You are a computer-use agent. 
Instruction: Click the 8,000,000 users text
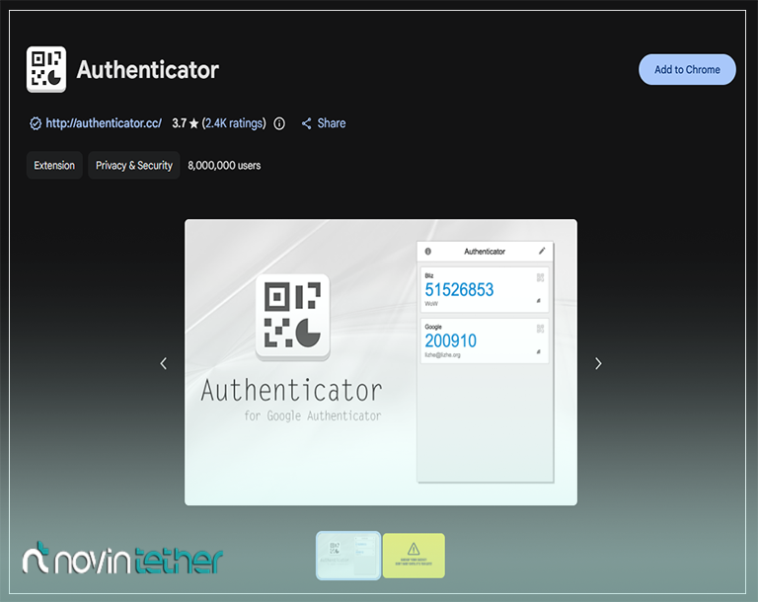[x=224, y=166]
